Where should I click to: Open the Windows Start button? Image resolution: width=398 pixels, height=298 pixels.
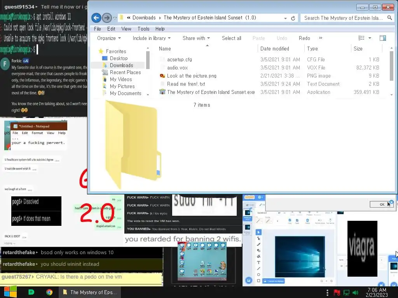pos(10,292)
